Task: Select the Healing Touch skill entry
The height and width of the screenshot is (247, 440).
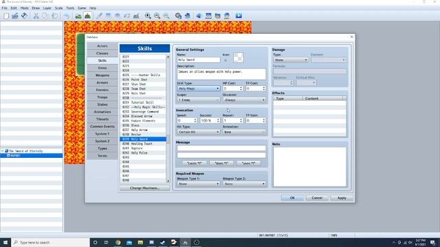Action: 143,143
